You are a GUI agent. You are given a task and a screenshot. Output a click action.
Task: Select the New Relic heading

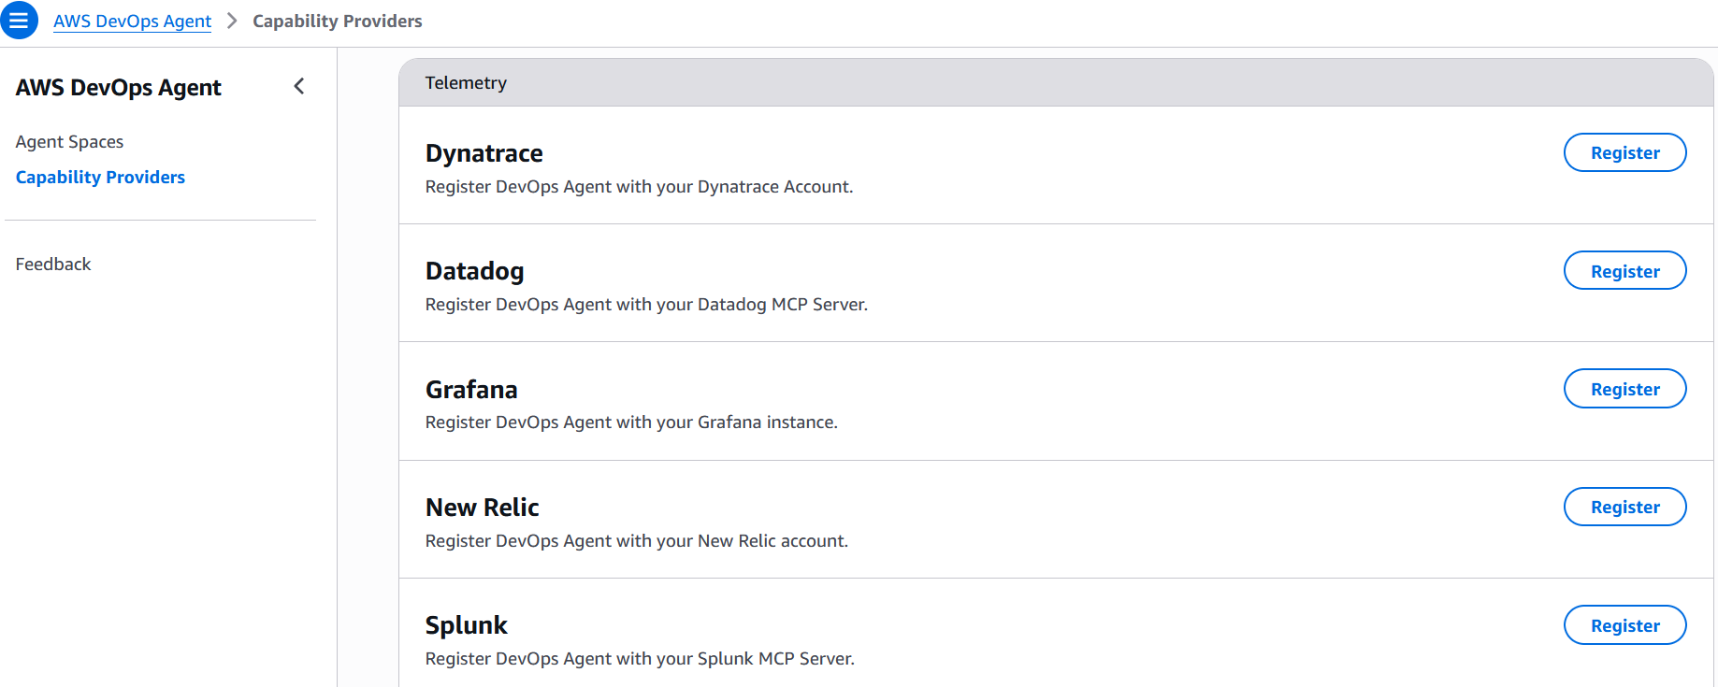point(482,508)
